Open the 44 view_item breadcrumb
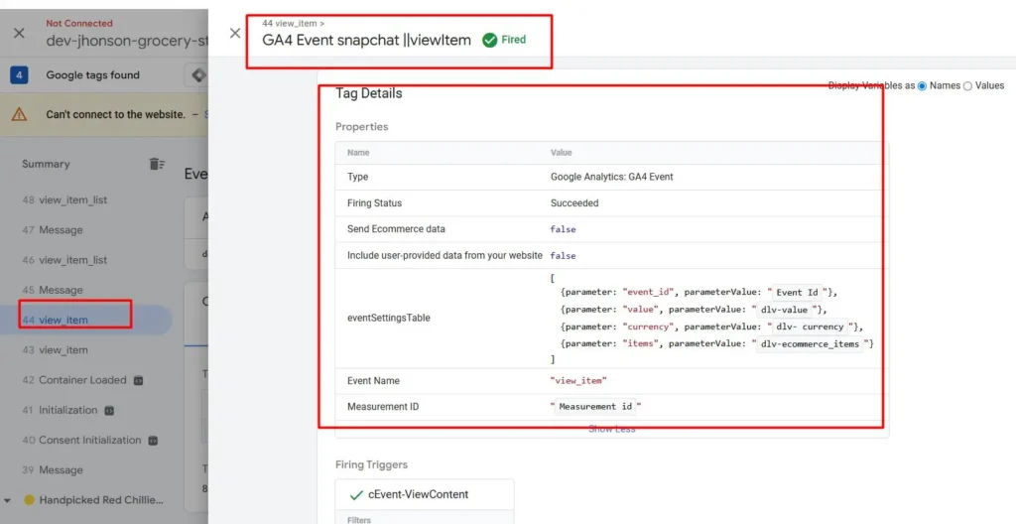 [x=293, y=24]
